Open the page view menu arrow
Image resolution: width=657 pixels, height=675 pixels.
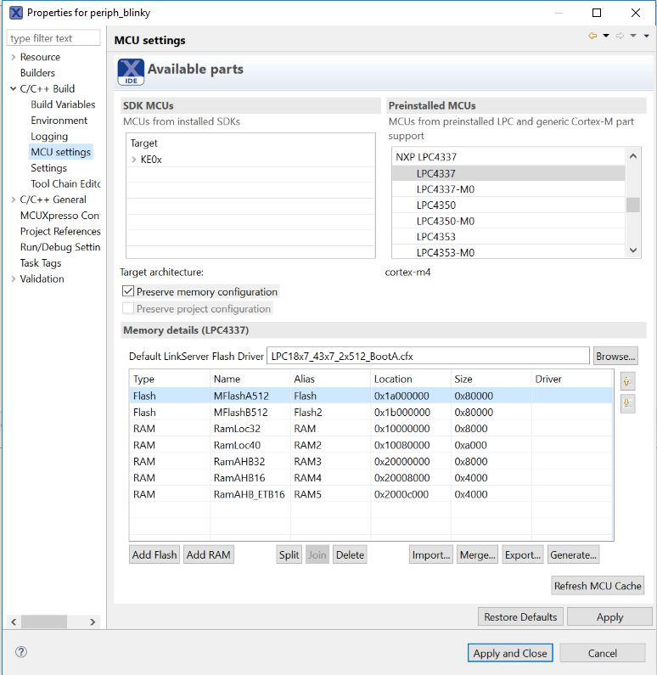coord(646,36)
